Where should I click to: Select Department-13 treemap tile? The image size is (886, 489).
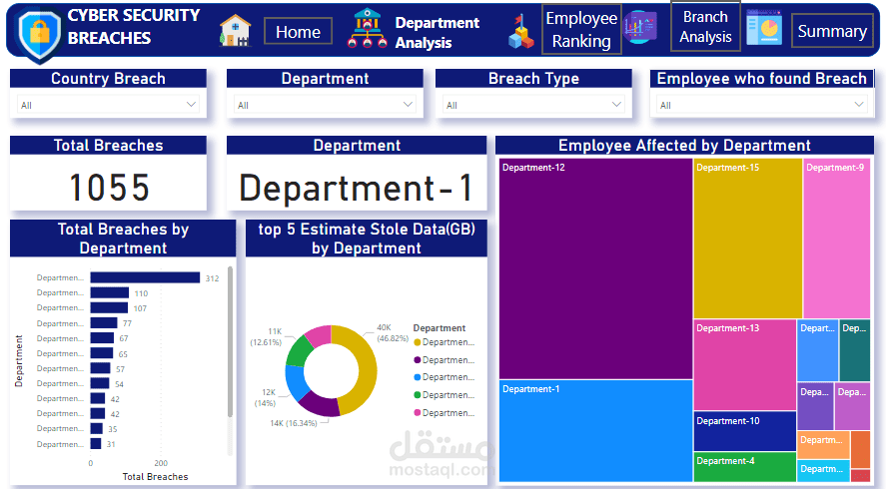745,365
